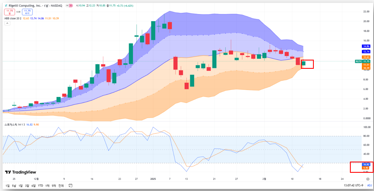Click the blue 14.86 price axis label

click(x=366, y=46)
